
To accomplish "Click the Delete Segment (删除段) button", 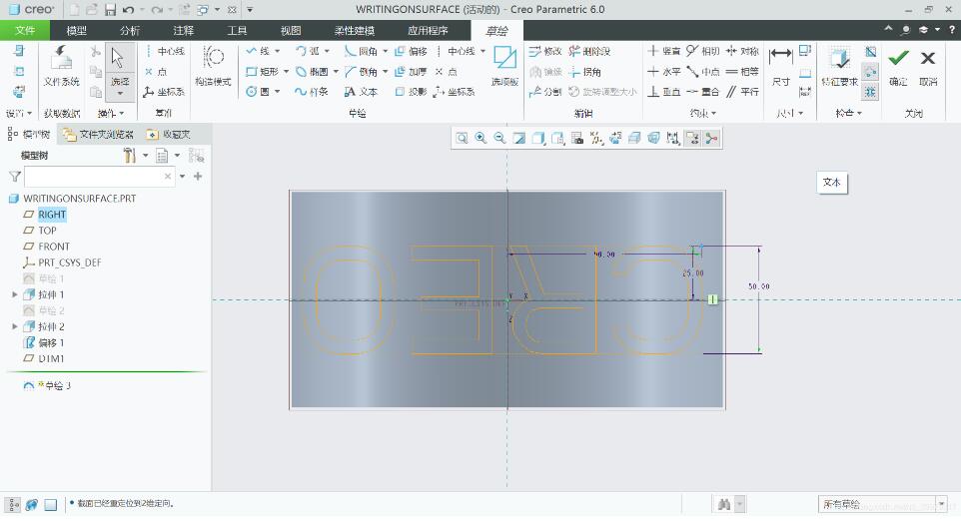I will tap(589, 52).
